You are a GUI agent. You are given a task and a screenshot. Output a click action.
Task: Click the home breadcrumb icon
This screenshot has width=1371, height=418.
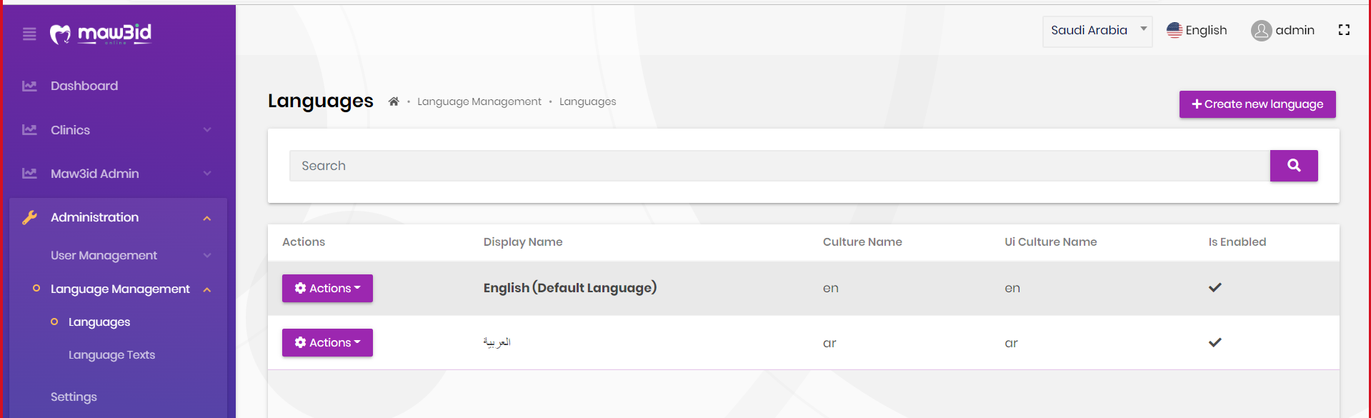pos(394,101)
